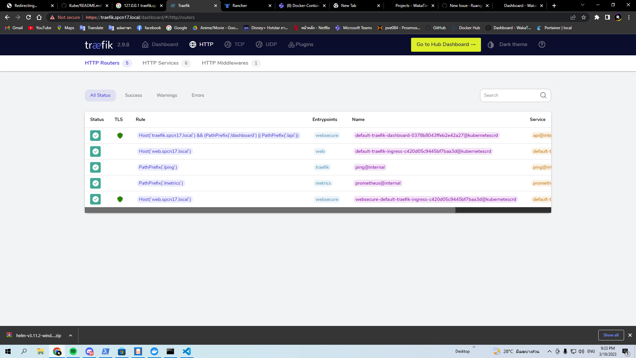Viewport: 636px width, 358px height.
Task: Click the PathPrefix(`/metrics`) rule
Action: [x=161, y=183]
